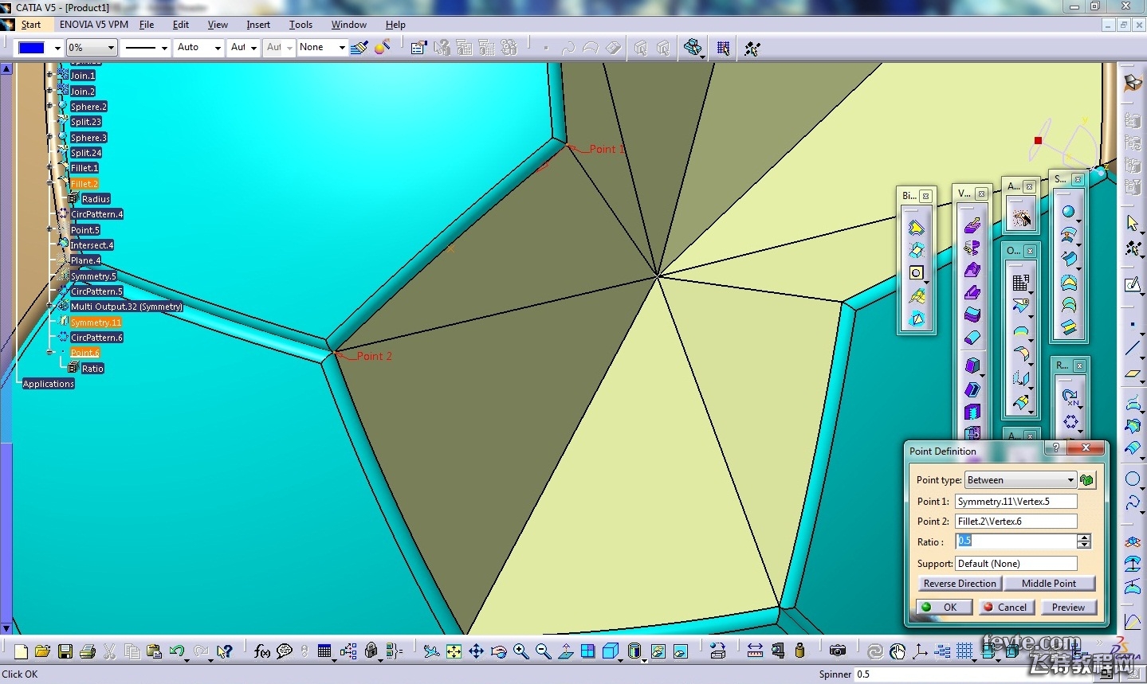Click the blue color swatch
Screen dimensions: 1147x684
tap(31, 48)
